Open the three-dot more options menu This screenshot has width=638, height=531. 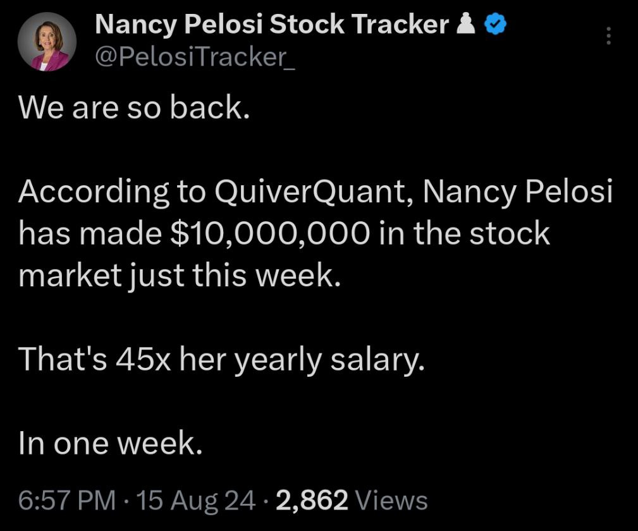608,36
